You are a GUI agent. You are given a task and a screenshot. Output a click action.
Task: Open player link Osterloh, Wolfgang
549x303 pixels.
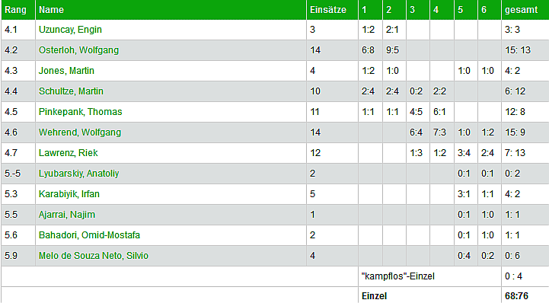coord(78,50)
